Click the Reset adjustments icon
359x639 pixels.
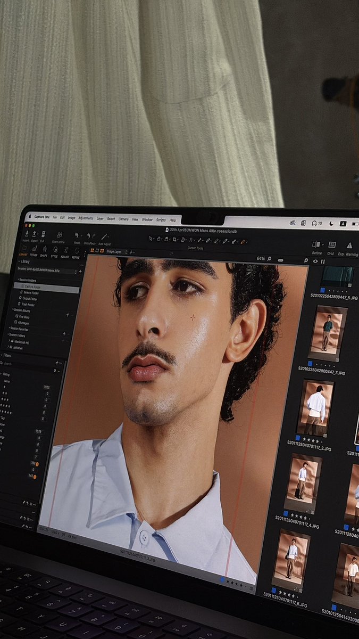(x=77, y=235)
